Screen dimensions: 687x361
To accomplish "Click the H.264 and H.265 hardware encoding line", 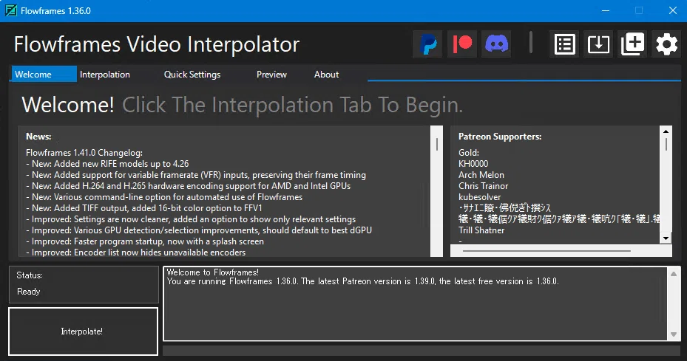I will (x=189, y=186).
